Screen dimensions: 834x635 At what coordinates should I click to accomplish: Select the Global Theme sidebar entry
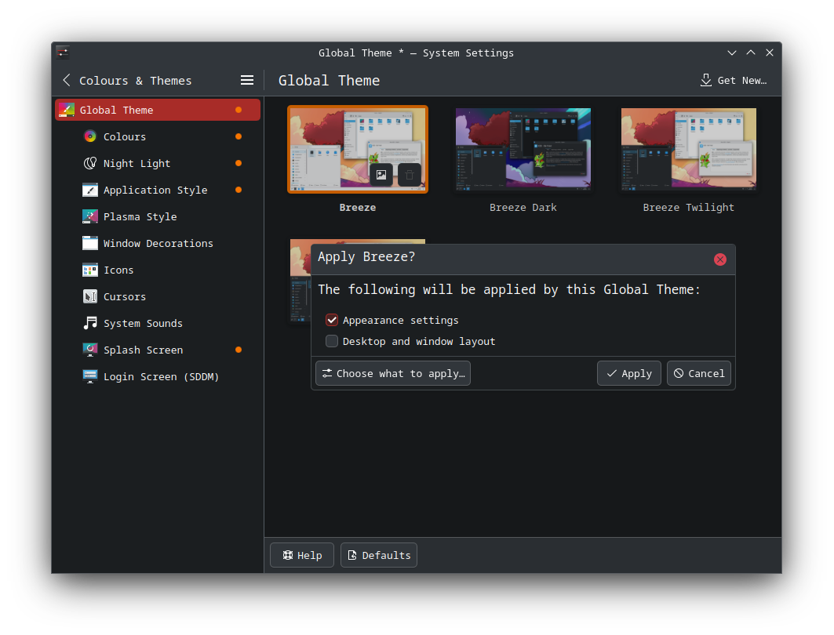[x=158, y=110]
